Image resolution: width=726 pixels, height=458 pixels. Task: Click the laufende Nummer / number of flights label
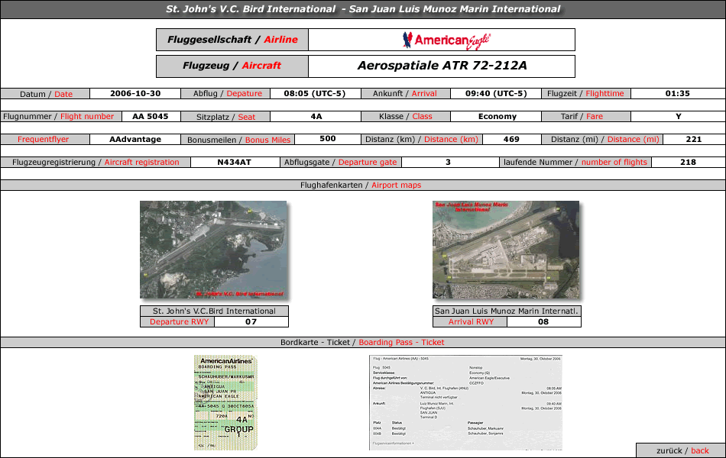tap(575, 163)
